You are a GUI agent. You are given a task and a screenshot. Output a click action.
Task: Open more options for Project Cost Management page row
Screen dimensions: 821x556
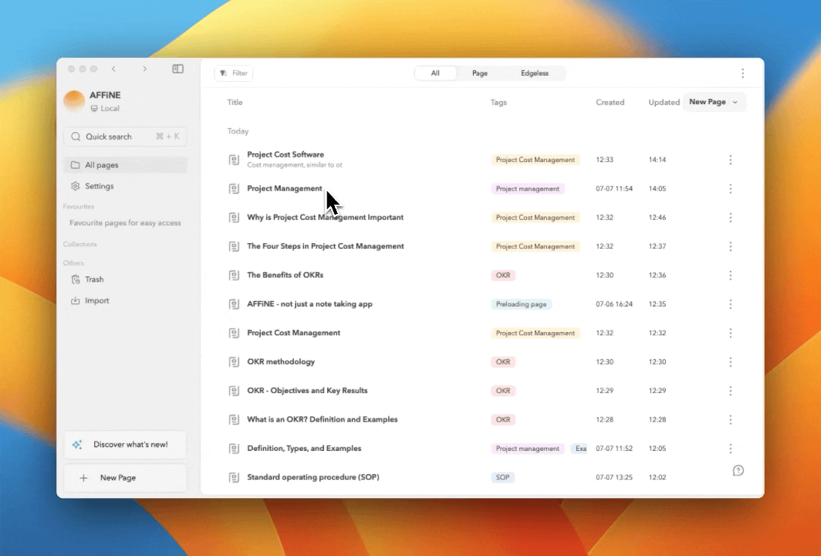tap(731, 333)
